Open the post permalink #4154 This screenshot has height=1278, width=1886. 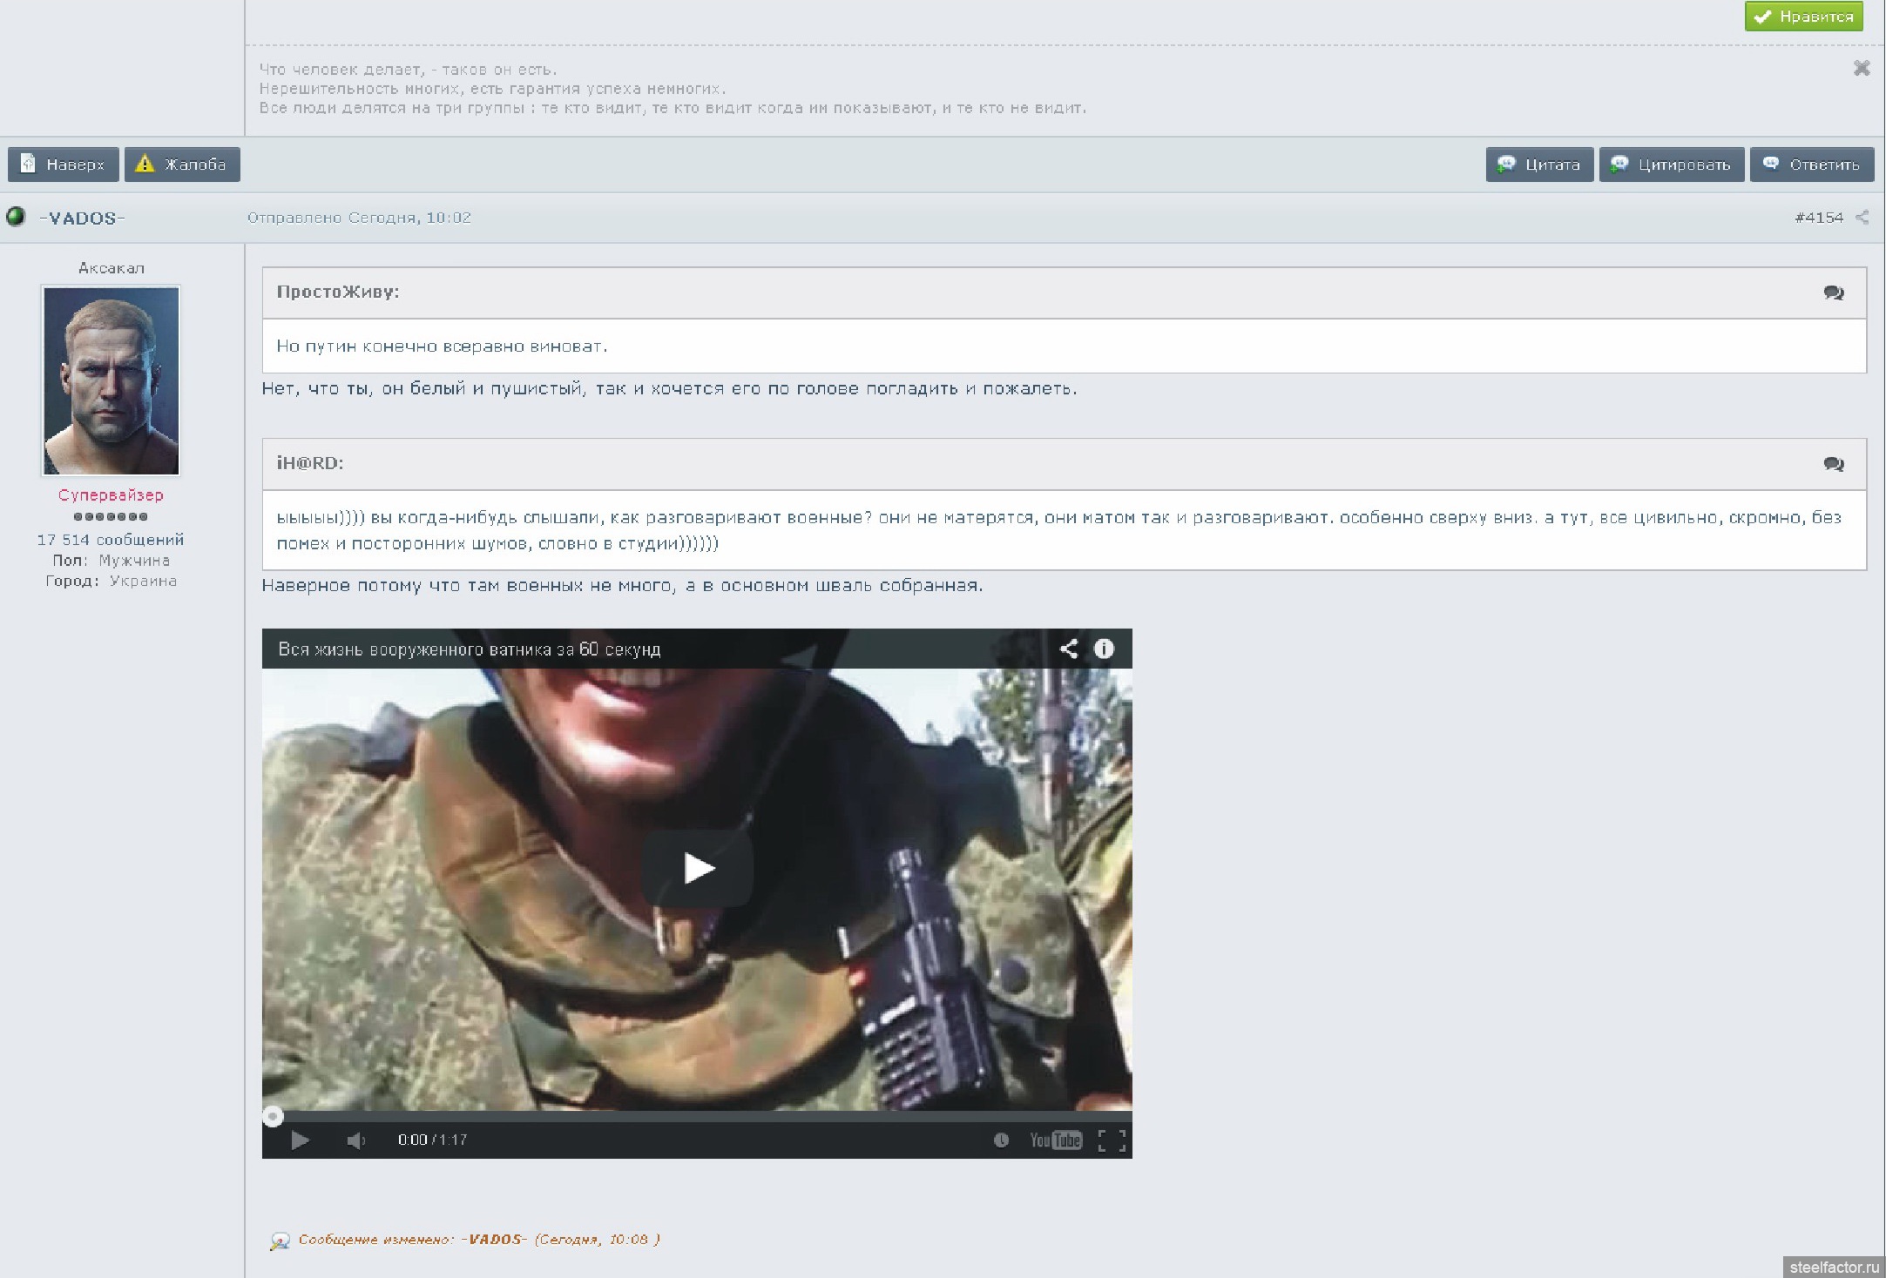(1819, 218)
